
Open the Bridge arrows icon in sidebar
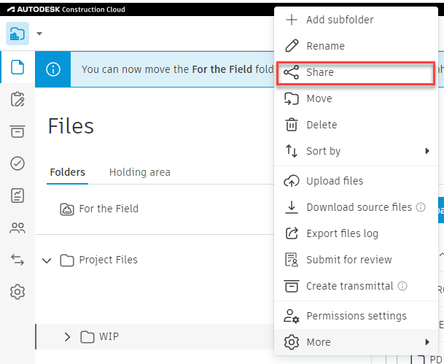pyautogui.click(x=17, y=260)
